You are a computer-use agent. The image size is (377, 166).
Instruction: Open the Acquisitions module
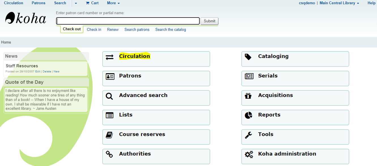point(295,98)
